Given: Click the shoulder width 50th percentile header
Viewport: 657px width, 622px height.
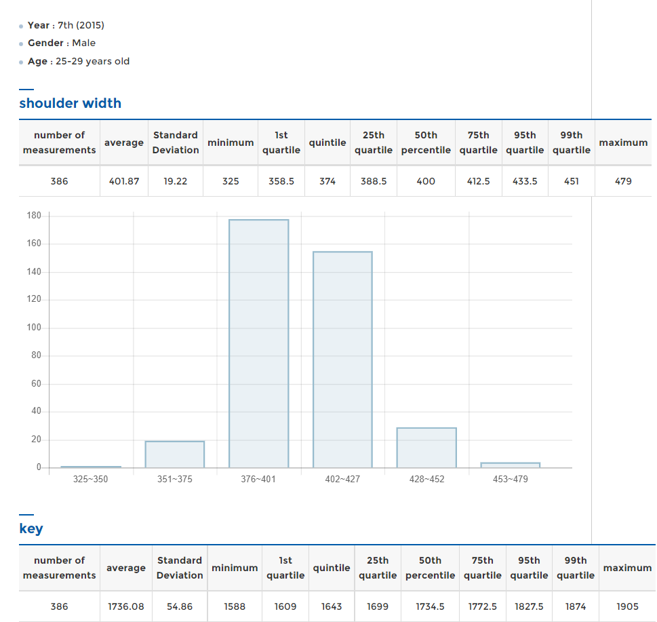Looking at the screenshot, I should [x=426, y=142].
